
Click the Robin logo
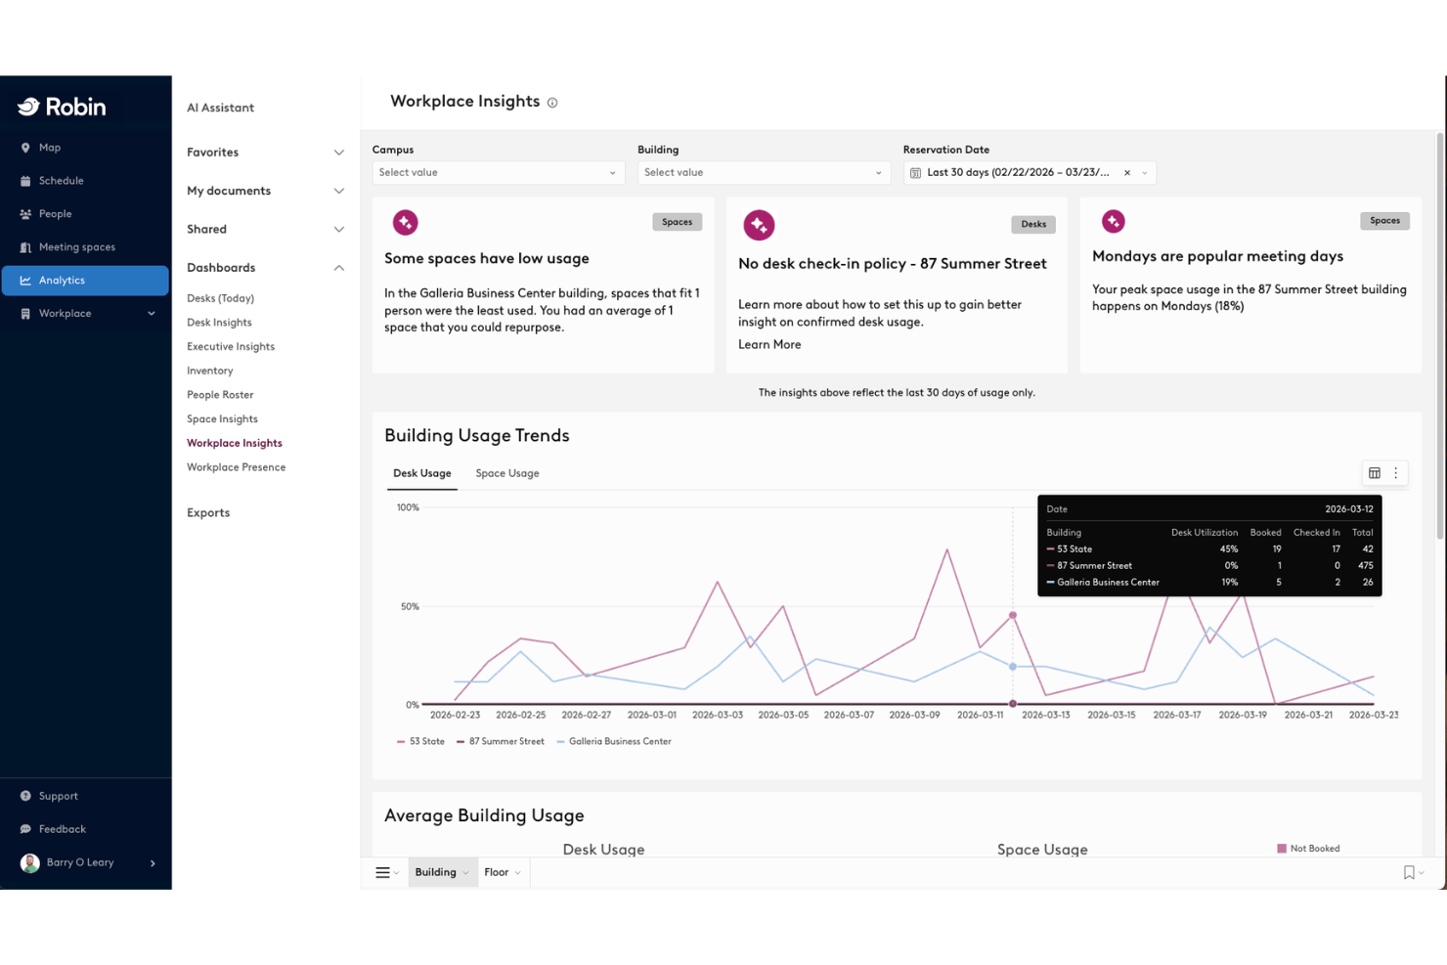(62, 107)
